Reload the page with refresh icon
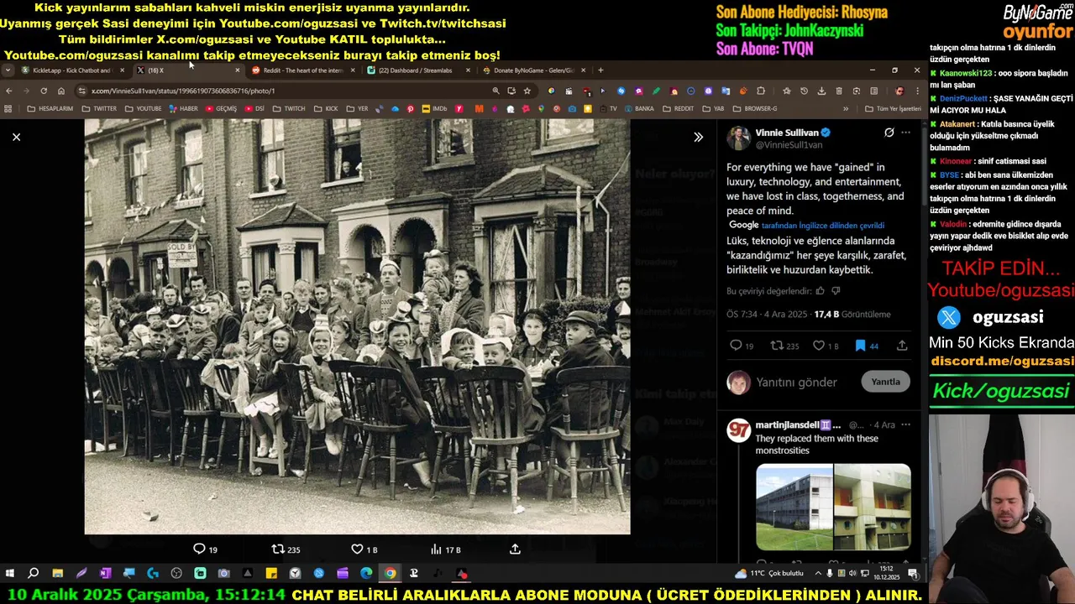 (x=44, y=91)
